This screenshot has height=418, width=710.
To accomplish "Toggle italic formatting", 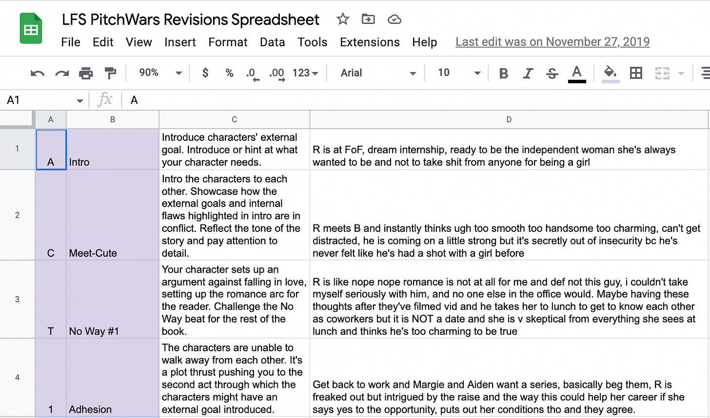I will [528, 73].
